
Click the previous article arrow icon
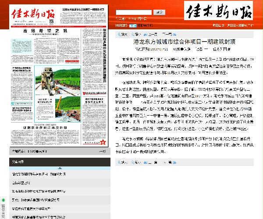click(x=146, y=34)
